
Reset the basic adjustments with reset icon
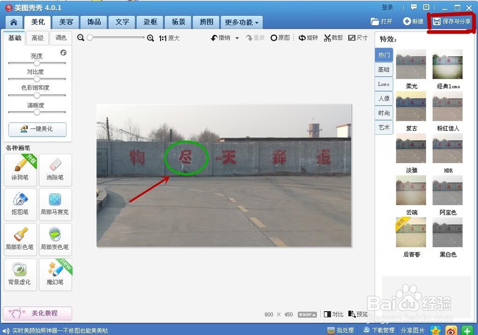(x=64, y=52)
